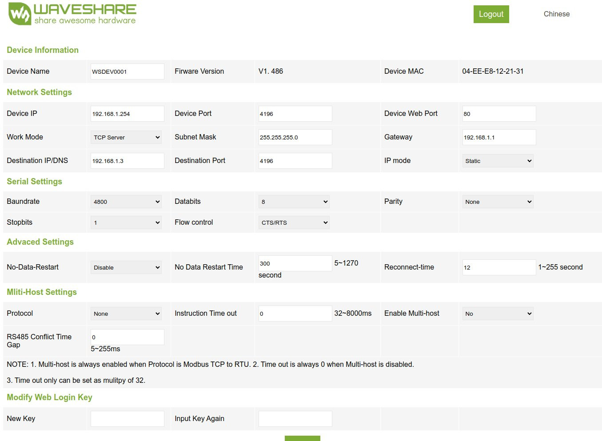Click the Device Information heading
Viewport: 602px width, 441px height.
point(43,50)
